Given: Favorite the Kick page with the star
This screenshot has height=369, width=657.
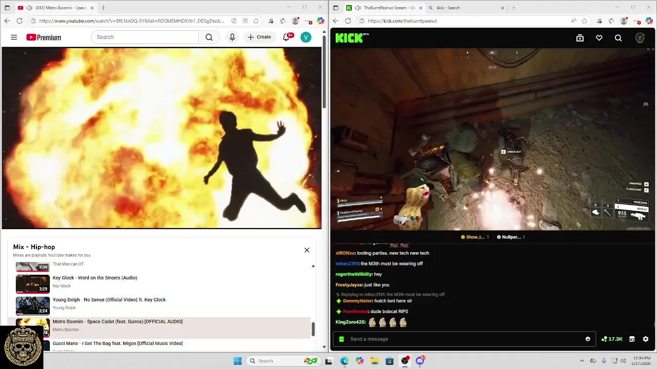Looking at the screenshot, I should (585, 20).
